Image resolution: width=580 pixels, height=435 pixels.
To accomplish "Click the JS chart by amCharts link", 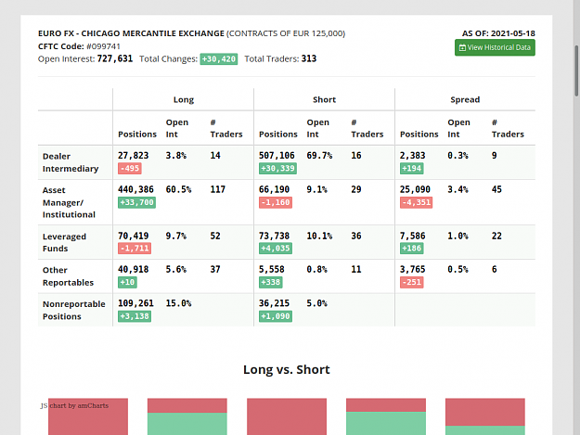I will coord(75,406).
